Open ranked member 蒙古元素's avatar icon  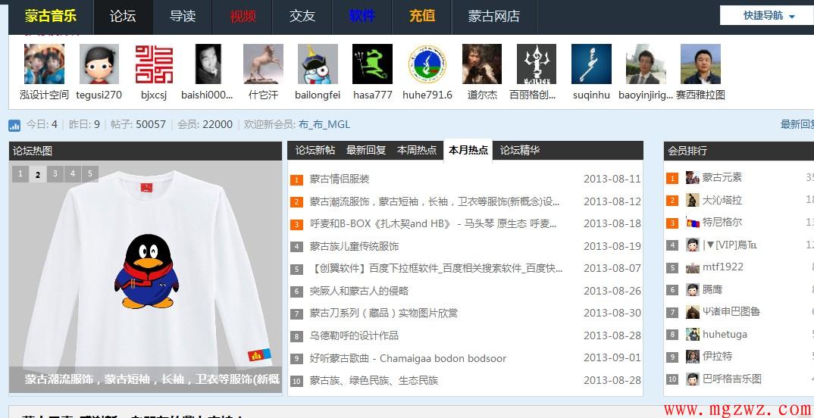pos(692,178)
